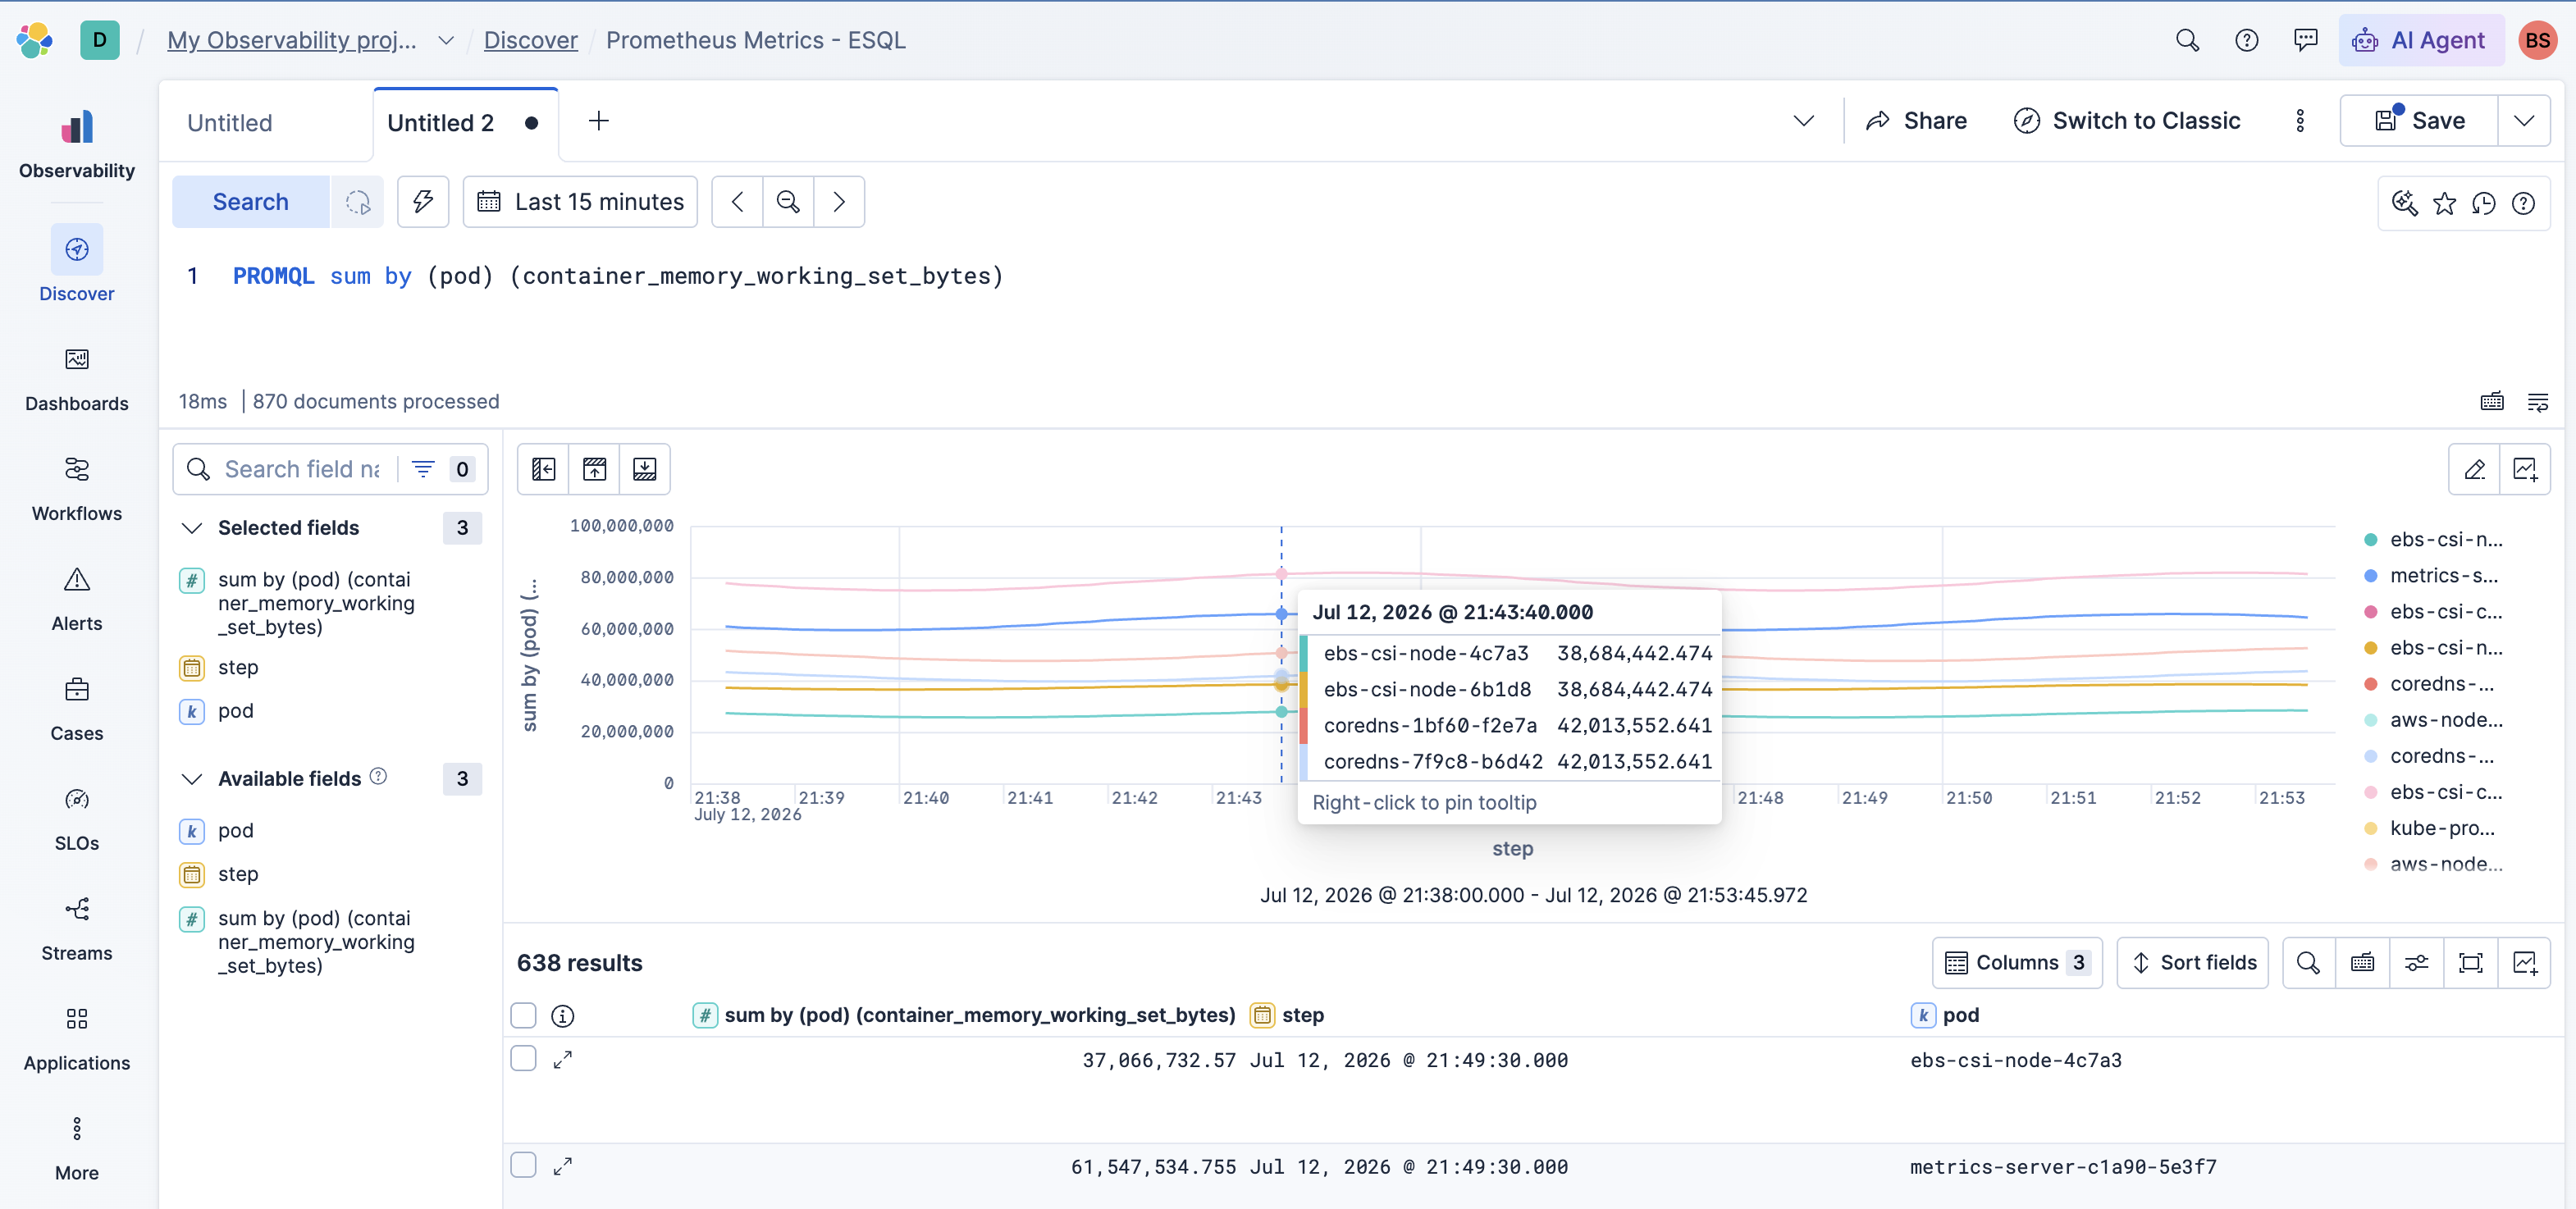This screenshot has height=1209, width=2576.
Task: Open the Elastic logo home
Action: click(35, 40)
